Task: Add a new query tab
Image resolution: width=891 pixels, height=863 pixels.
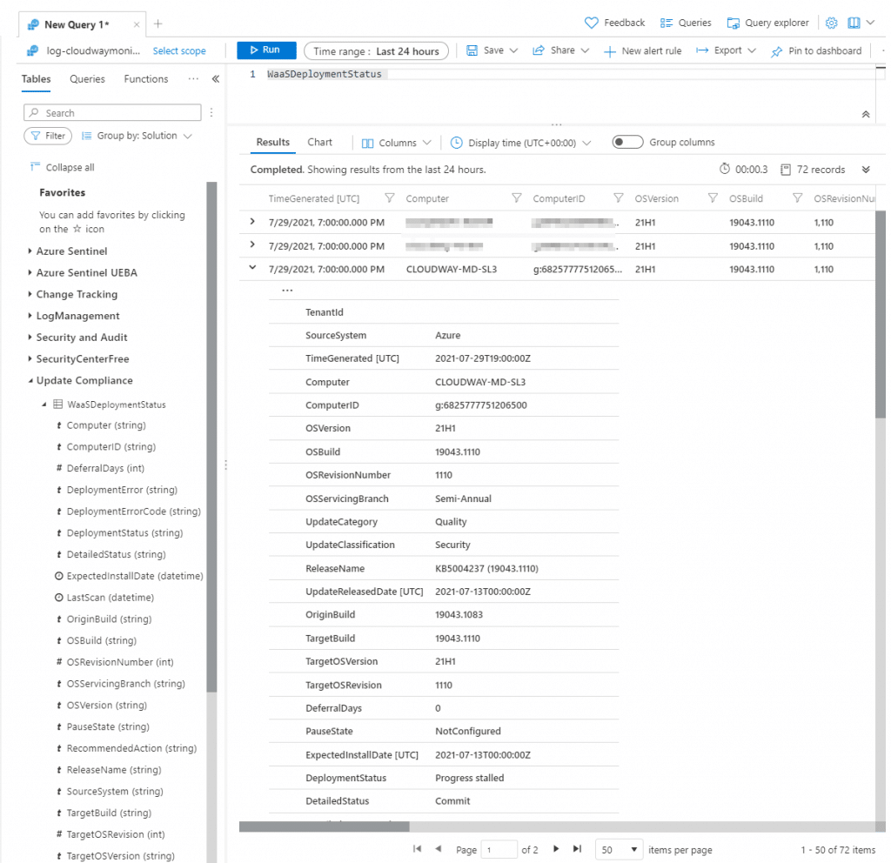Action: (158, 23)
